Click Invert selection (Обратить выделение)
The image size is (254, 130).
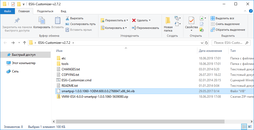click(x=228, y=30)
